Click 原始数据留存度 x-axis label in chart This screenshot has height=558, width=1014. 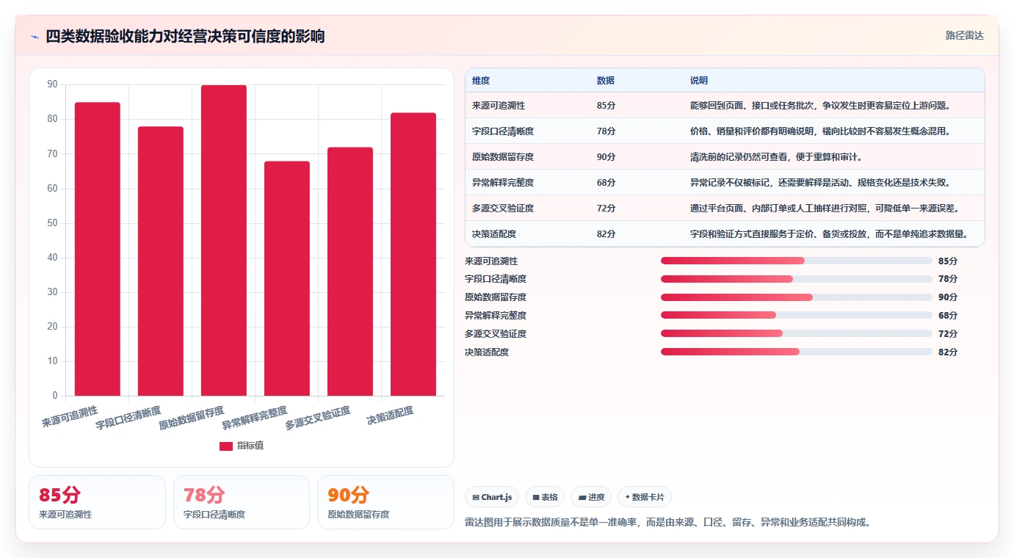pyautogui.click(x=192, y=417)
